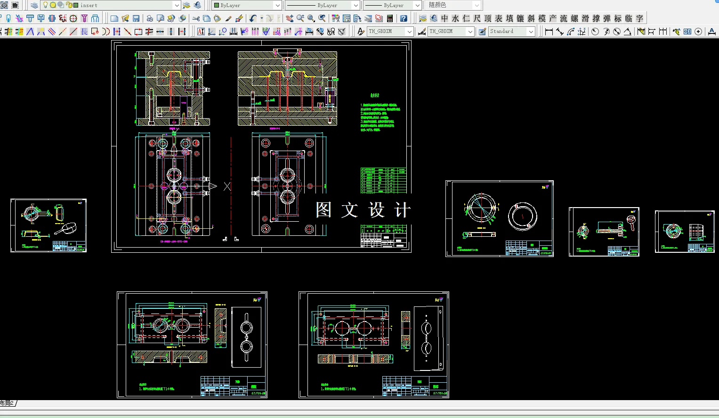
Task: Click the Undo arrow icon
Action: pyautogui.click(x=253, y=18)
